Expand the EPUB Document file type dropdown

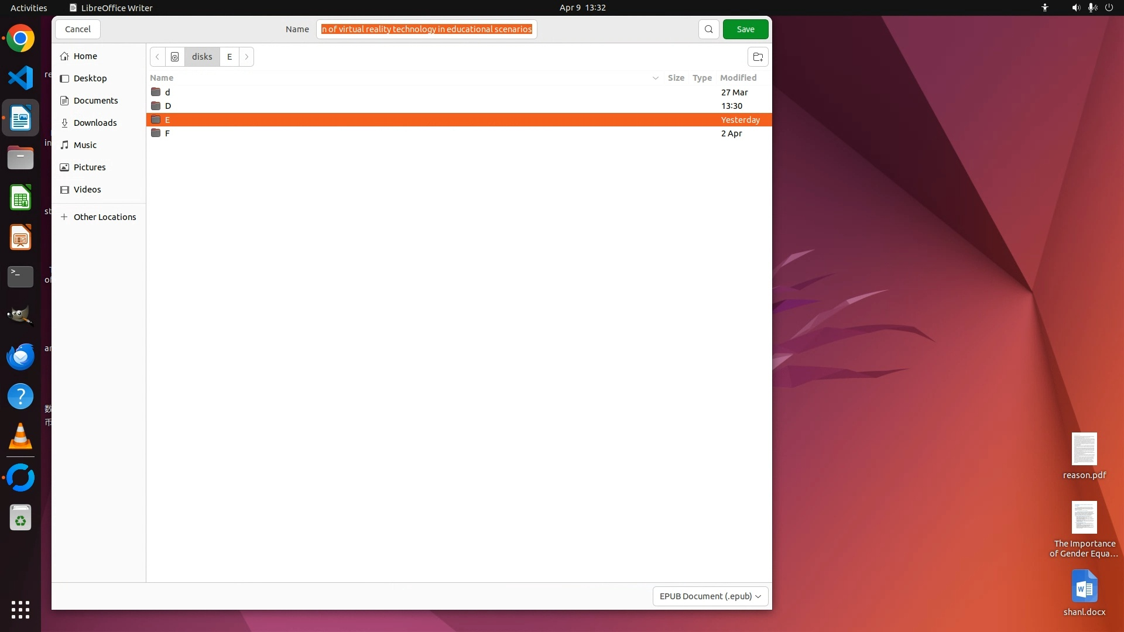(x=710, y=596)
